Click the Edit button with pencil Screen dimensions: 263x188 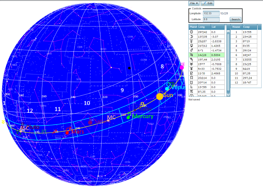pyautogui.click(x=207, y=3)
